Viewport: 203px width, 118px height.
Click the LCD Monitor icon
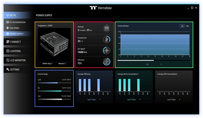[x=8, y=60]
